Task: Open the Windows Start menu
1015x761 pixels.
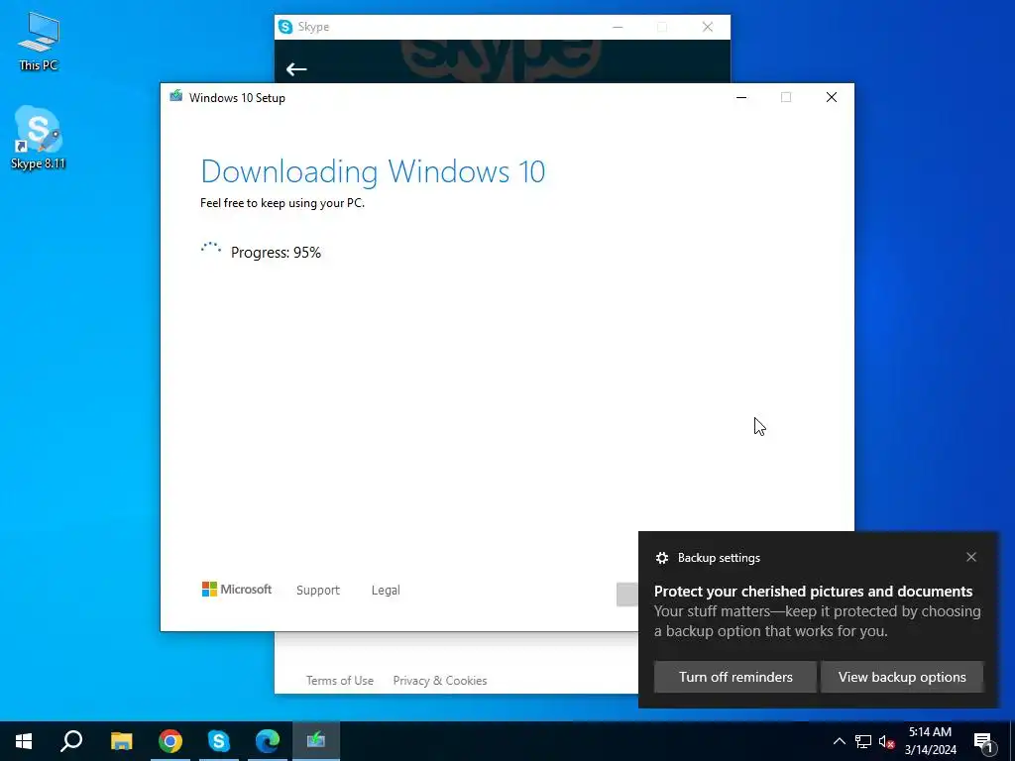Action: (x=24, y=741)
